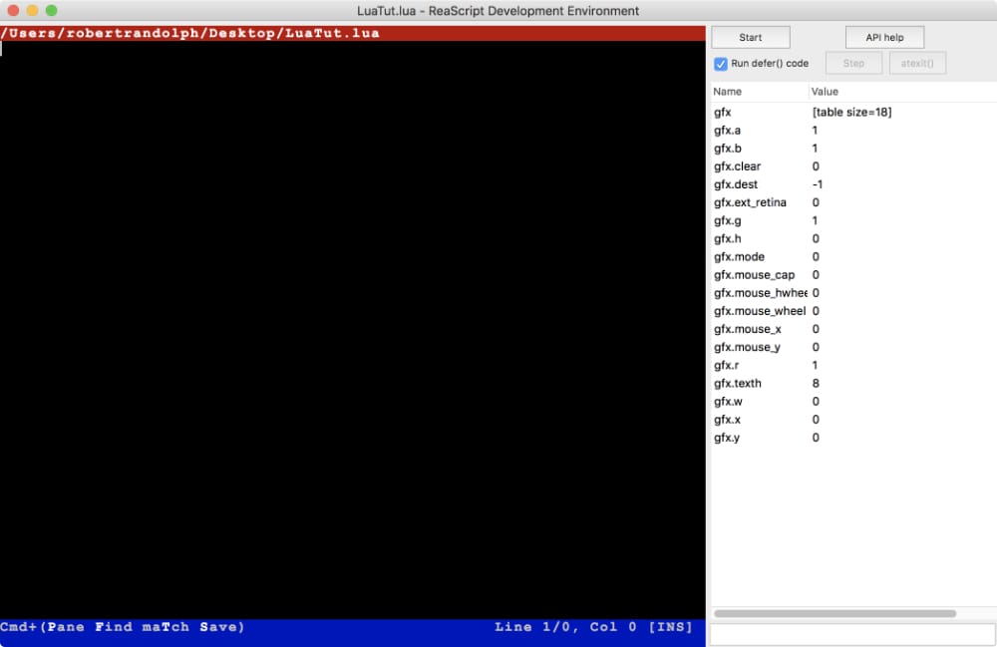
Task: Click the Line/Col status bar indicator
Action: point(592,627)
